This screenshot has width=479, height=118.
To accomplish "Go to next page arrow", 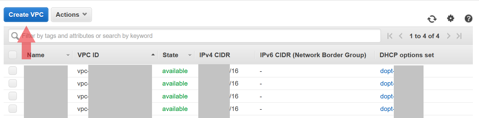I will point(449,36).
